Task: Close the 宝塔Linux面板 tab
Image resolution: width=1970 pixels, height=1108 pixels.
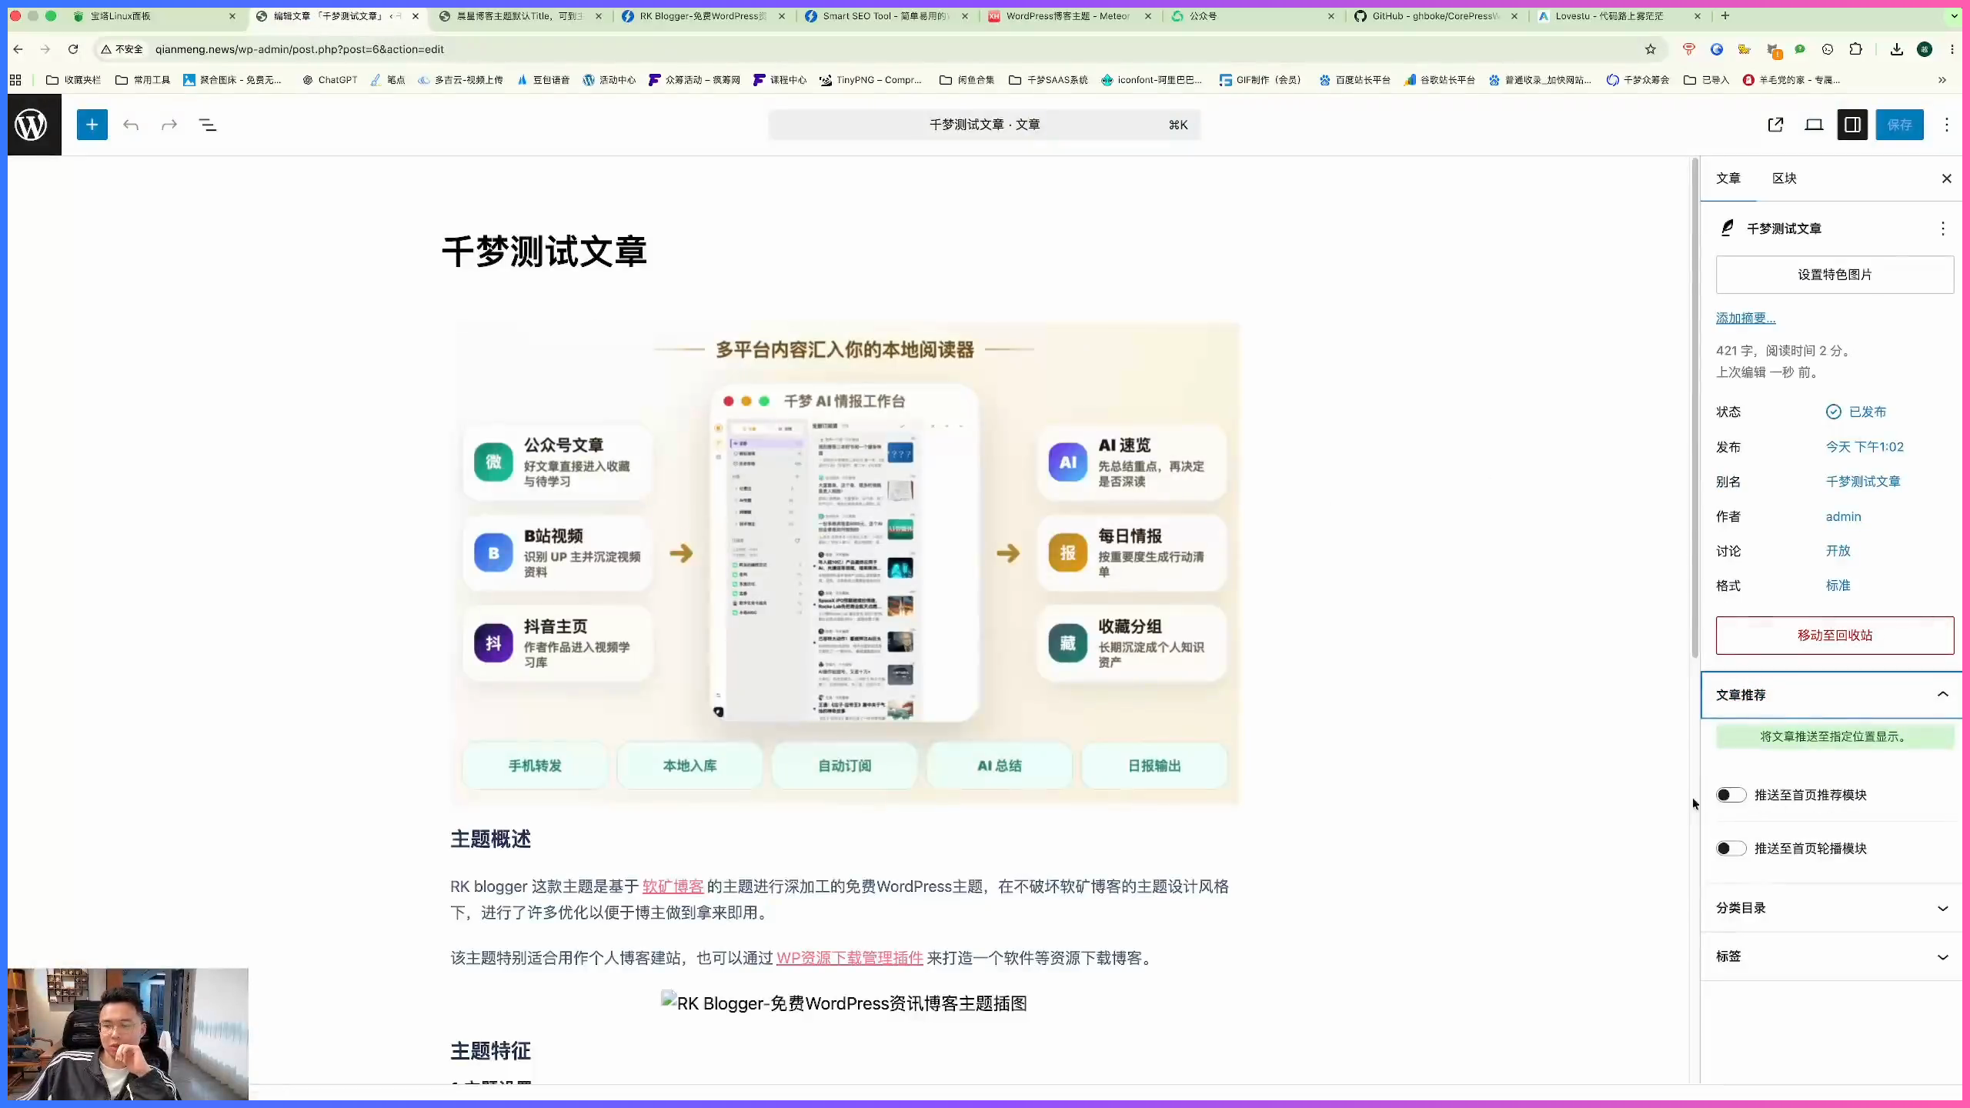Action: click(232, 15)
